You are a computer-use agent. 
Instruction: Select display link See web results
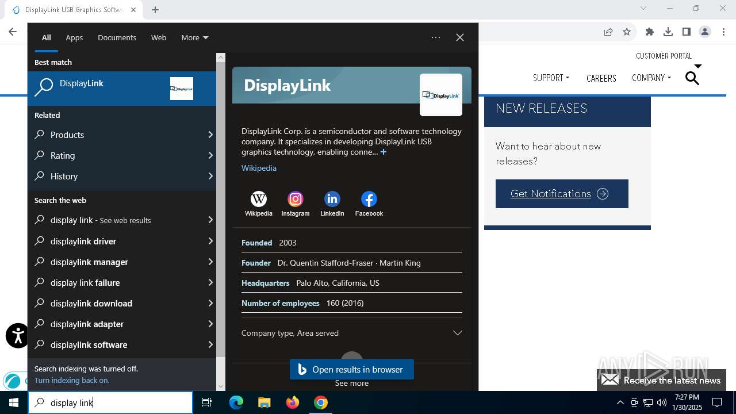click(x=122, y=220)
